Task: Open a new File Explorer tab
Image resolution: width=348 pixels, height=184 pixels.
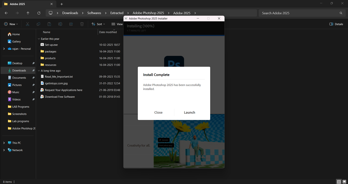Action: click(62, 4)
